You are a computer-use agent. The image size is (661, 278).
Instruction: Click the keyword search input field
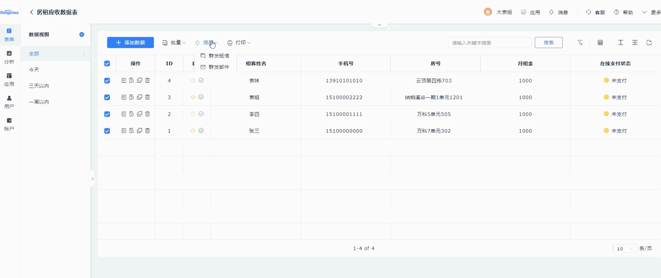490,43
